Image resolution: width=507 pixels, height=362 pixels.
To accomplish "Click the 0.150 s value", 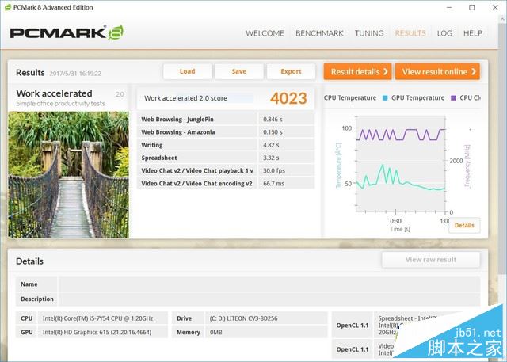I will (273, 132).
